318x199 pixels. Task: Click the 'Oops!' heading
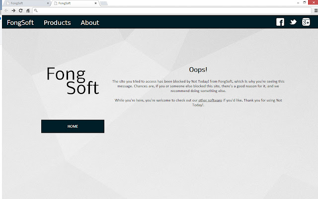(x=198, y=70)
